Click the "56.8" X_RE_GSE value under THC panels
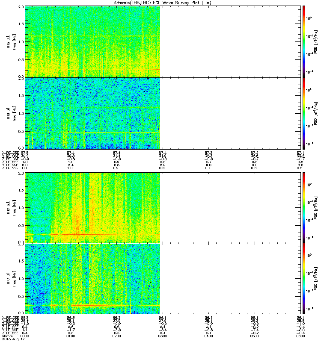This screenshot has height=342, width=321. 24,318
